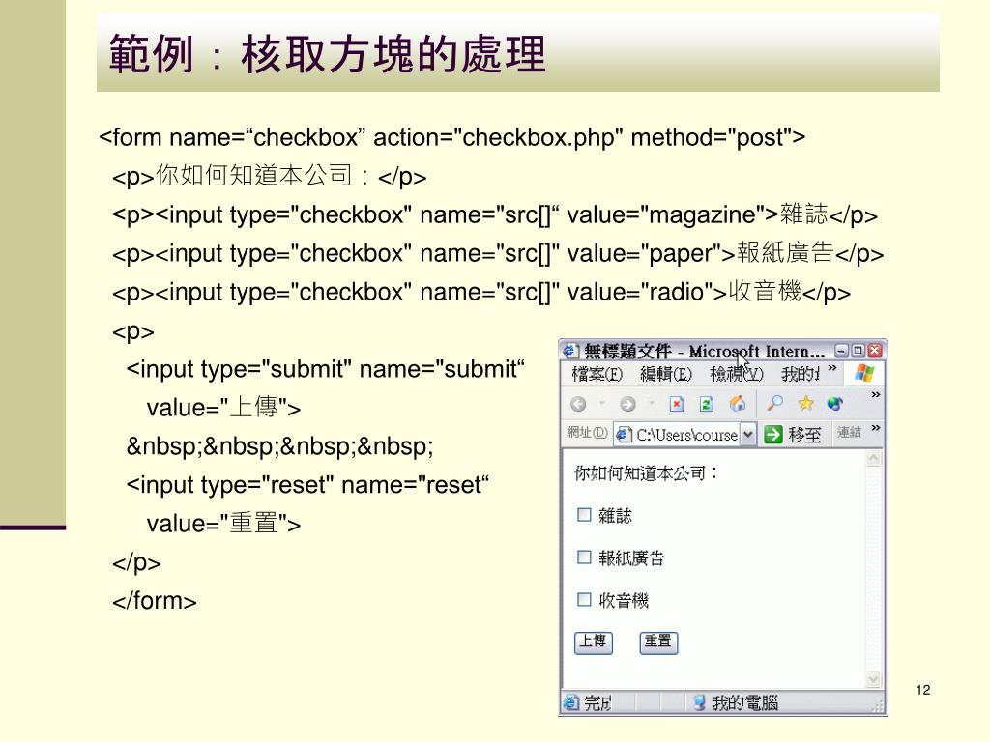Click the browser scrollbar up arrow
Screen dimensions: 990x742
pos(874,459)
